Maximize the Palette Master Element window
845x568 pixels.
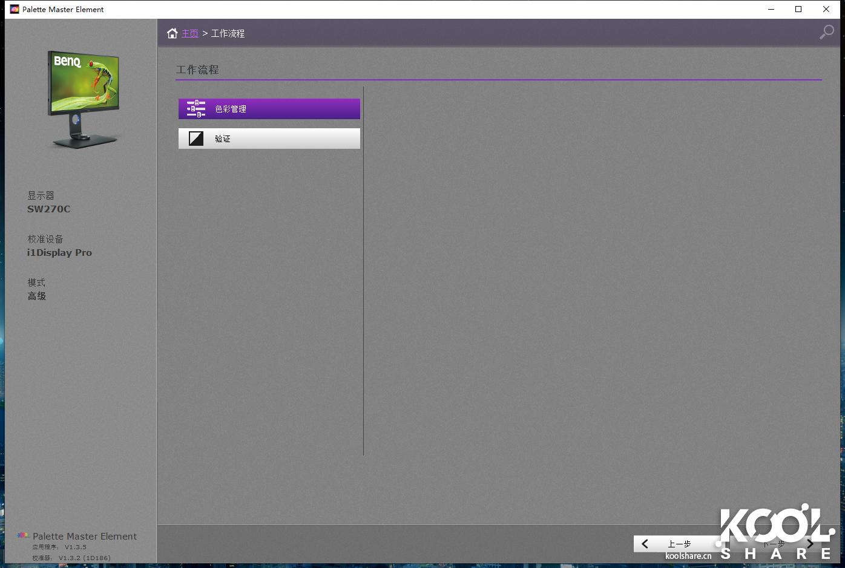coord(798,9)
